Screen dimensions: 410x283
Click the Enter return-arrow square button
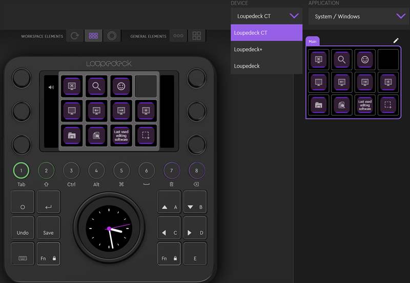pos(48,202)
